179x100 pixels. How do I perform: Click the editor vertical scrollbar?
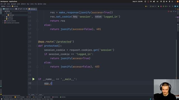tap(176, 59)
